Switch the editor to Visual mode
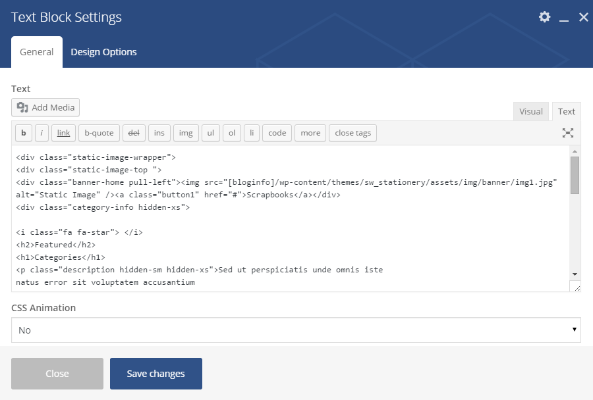Image resolution: width=593 pixels, height=400 pixels. click(x=531, y=111)
